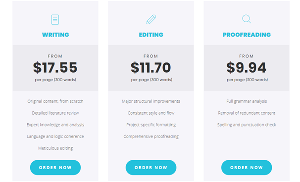
Task: Select the EDITING heading
Action: tap(151, 35)
